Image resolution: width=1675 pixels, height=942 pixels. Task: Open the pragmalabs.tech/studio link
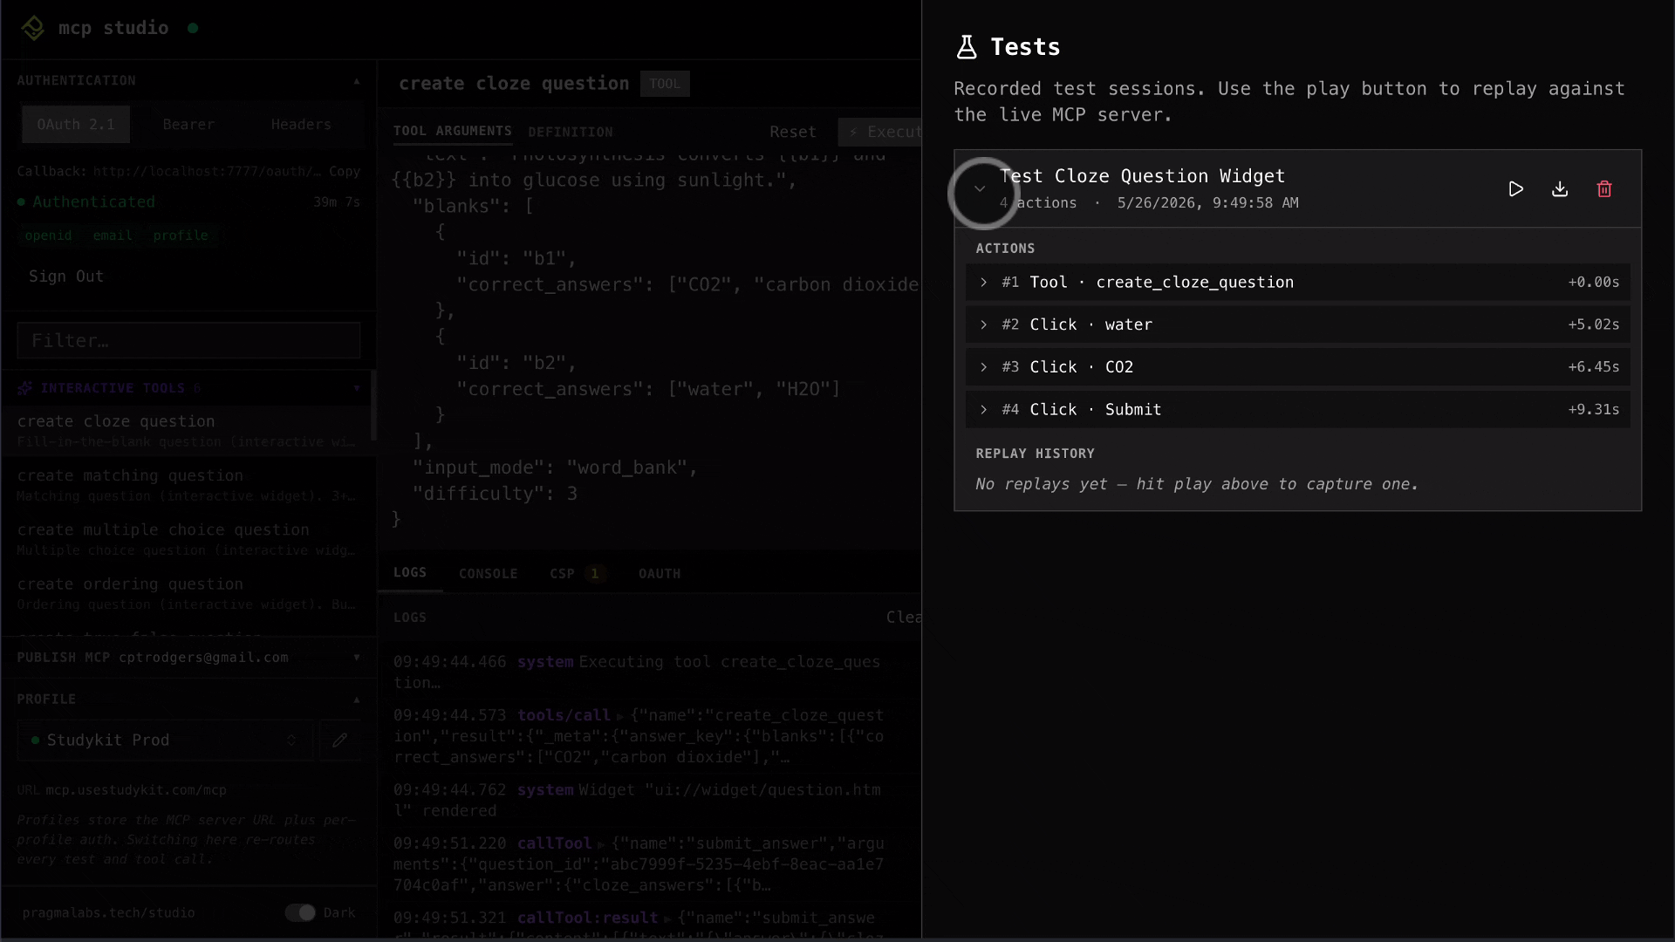click(x=109, y=913)
